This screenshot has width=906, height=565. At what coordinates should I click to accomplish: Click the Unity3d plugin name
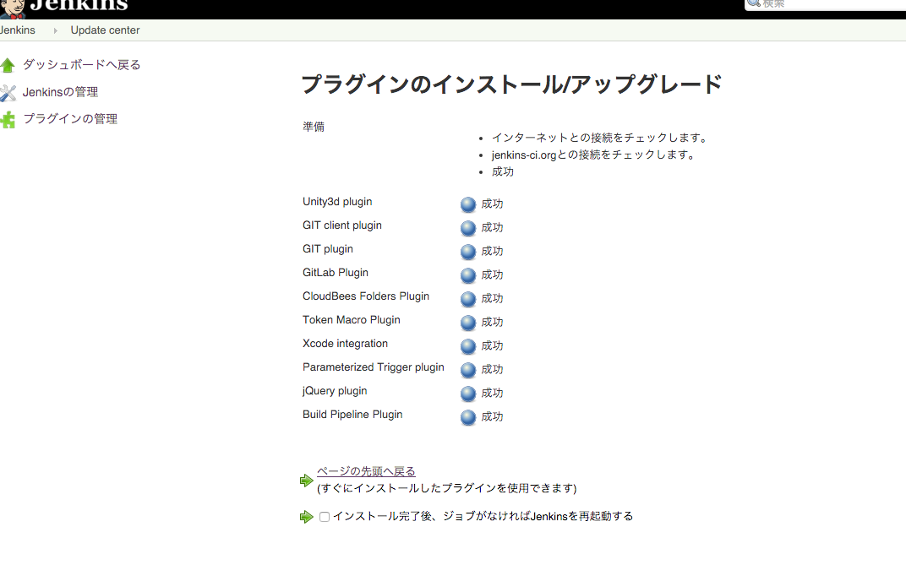pos(337,201)
